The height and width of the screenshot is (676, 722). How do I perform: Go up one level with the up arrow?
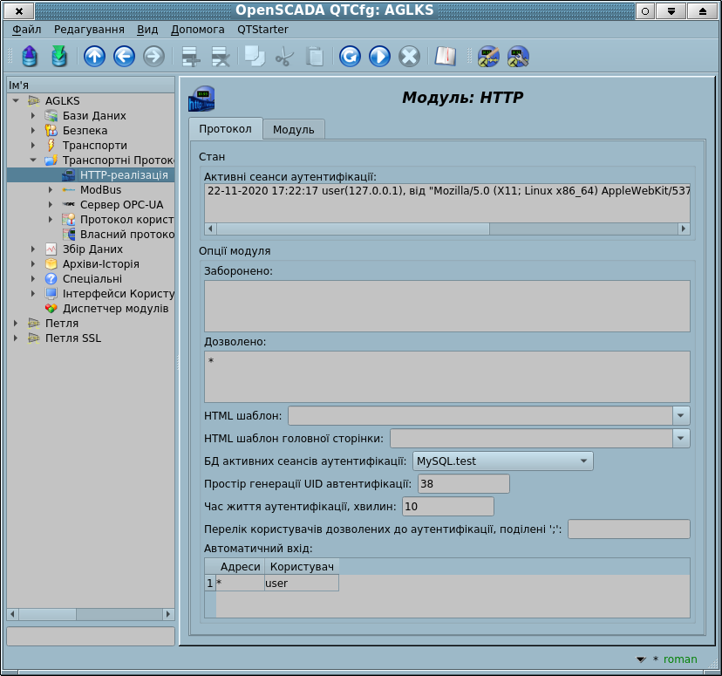coord(94,57)
